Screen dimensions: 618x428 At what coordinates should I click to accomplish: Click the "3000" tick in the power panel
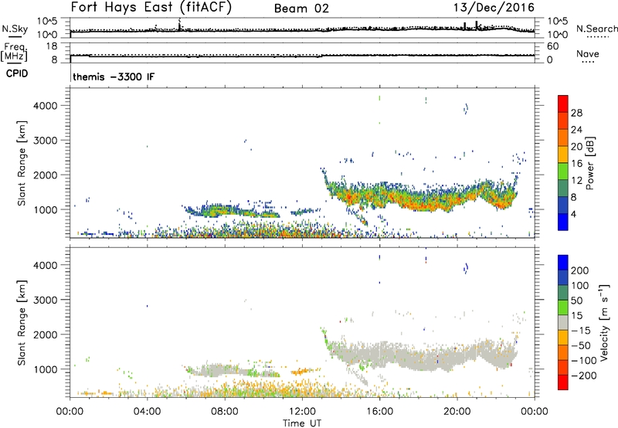(45, 141)
